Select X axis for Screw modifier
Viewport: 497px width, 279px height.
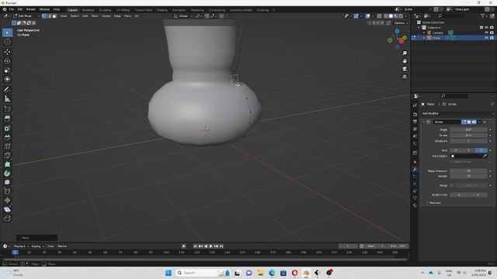[x=456, y=150]
